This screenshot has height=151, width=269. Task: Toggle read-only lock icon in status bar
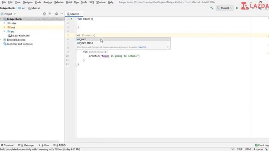[266, 149]
